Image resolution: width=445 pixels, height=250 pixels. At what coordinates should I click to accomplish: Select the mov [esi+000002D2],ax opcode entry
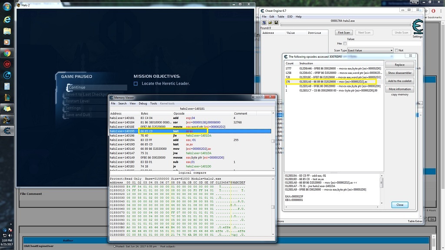click(x=333, y=82)
